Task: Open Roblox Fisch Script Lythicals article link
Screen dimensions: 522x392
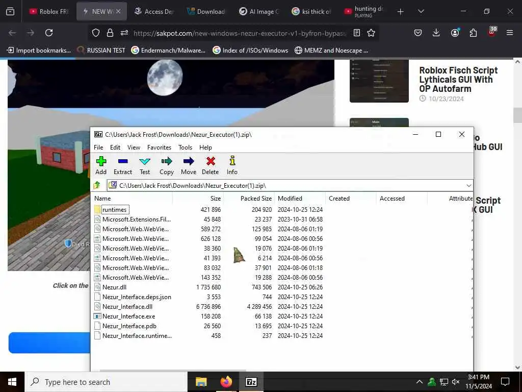Action: point(458,79)
